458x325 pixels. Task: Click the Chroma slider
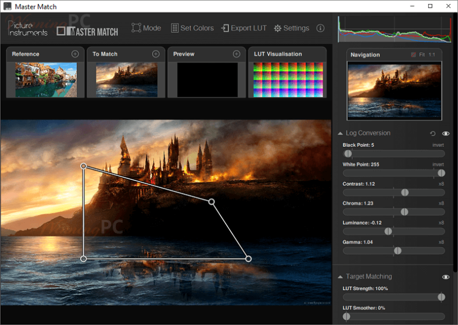pyautogui.click(x=393, y=212)
